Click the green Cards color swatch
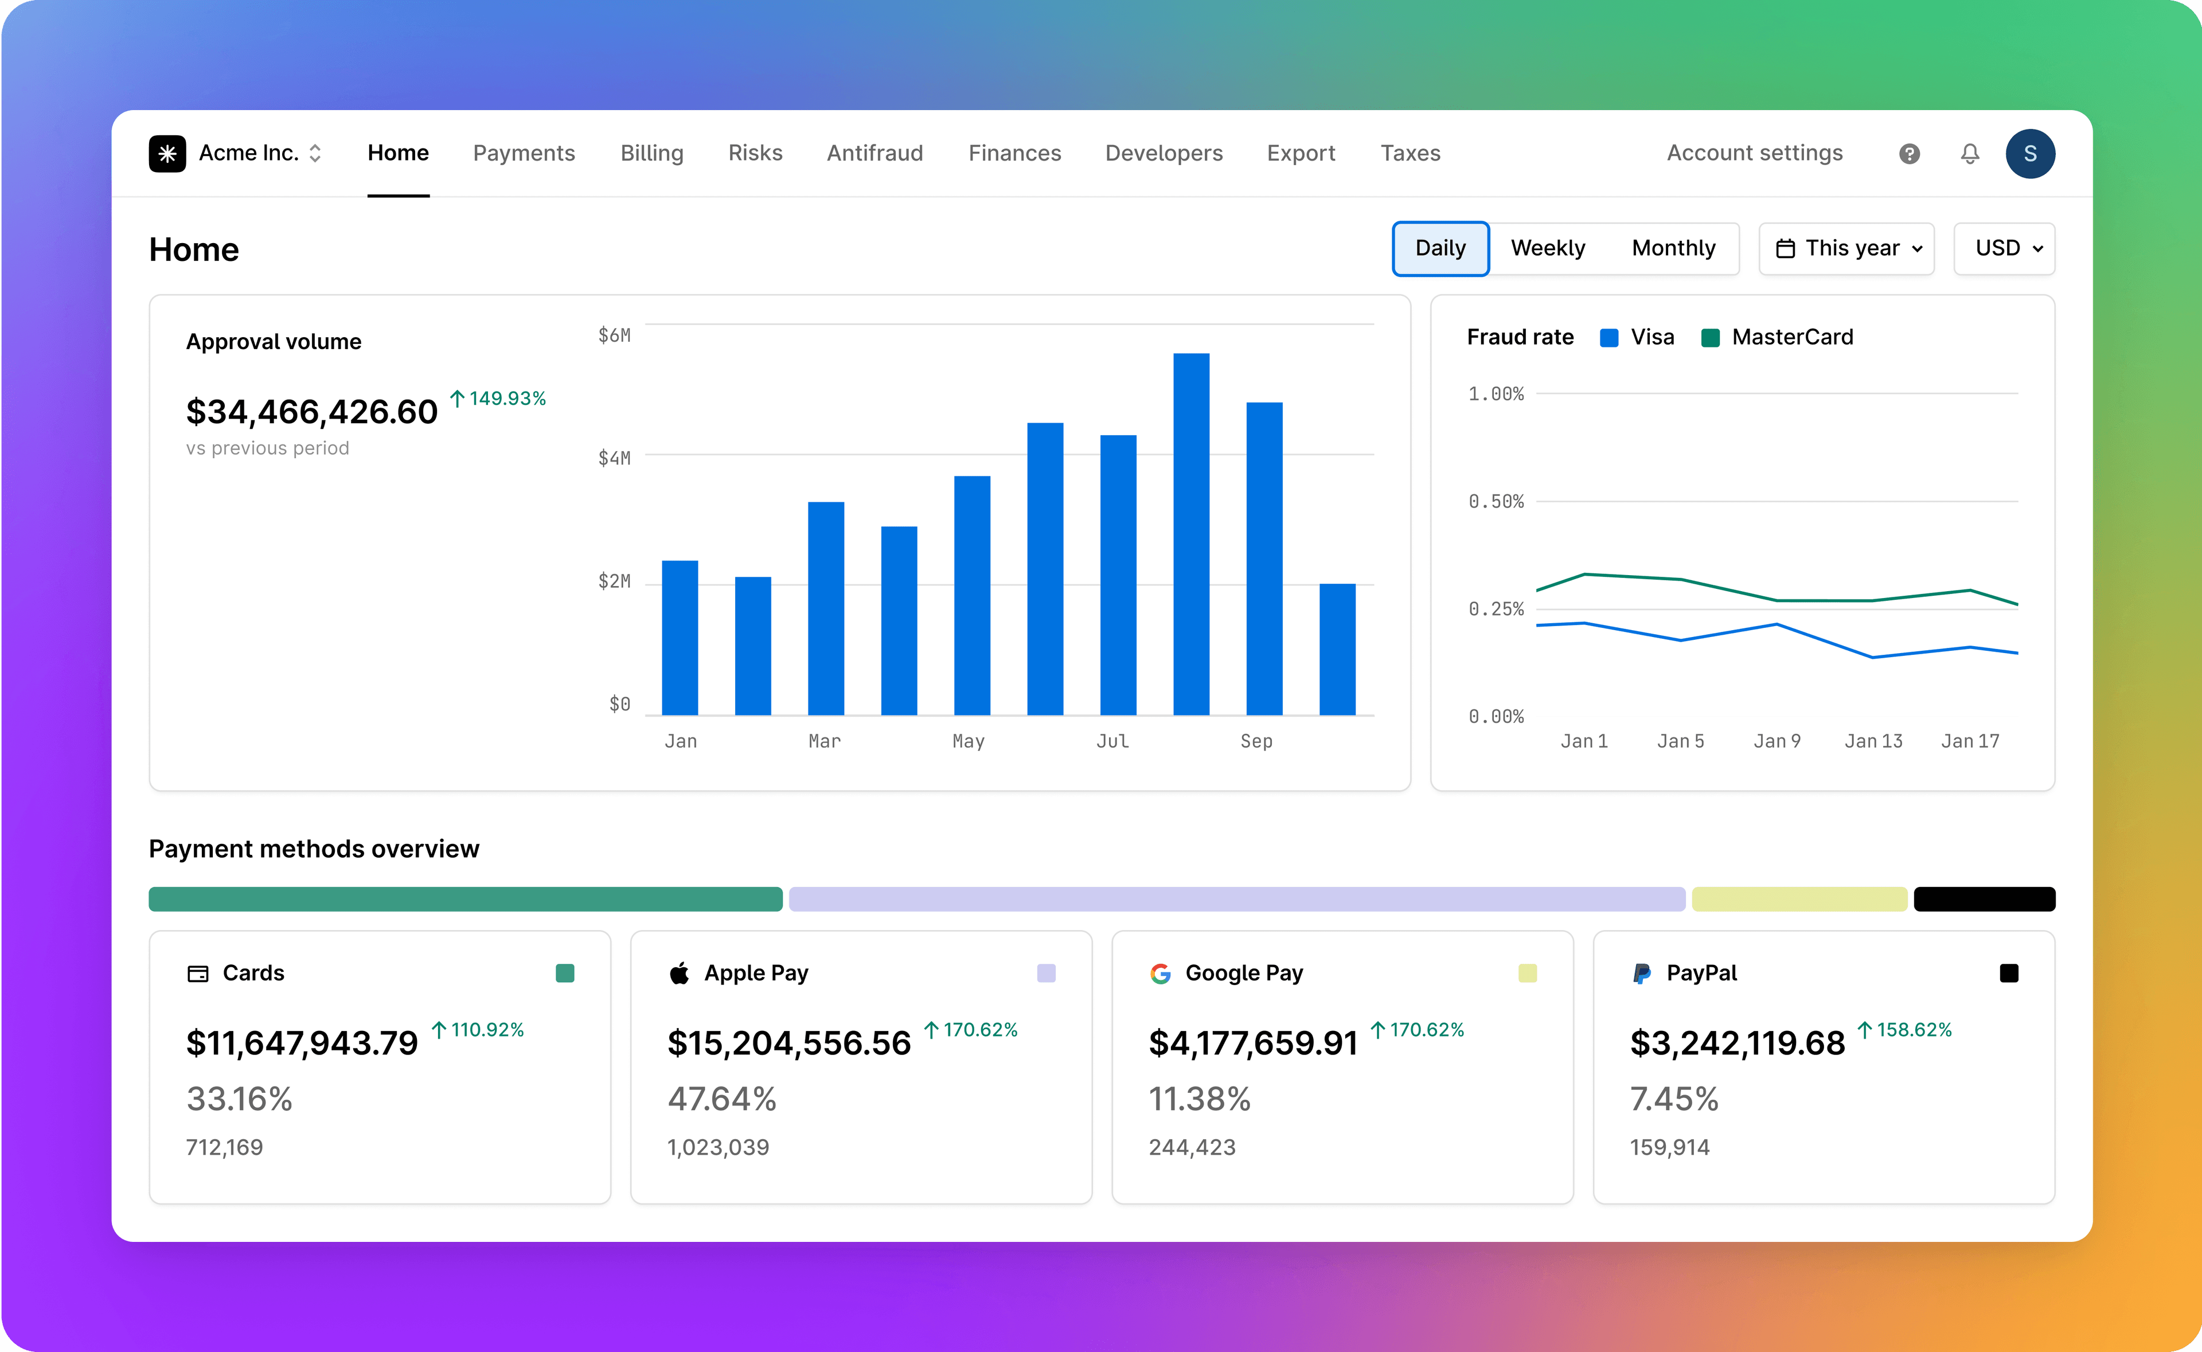This screenshot has width=2202, height=1352. pos(565,973)
